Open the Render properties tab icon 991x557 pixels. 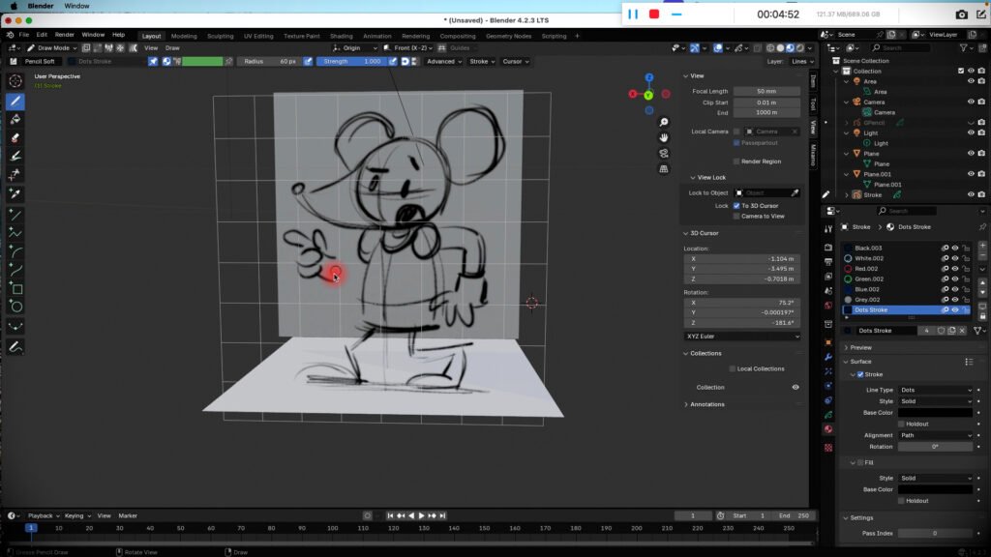click(828, 247)
